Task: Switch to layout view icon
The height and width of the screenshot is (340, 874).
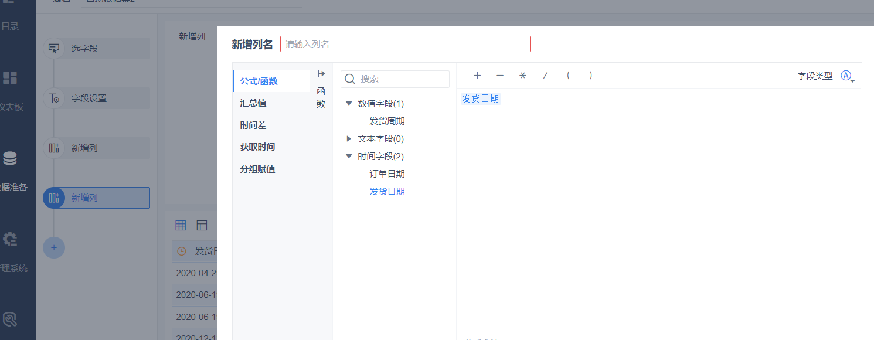Action: 202,226
